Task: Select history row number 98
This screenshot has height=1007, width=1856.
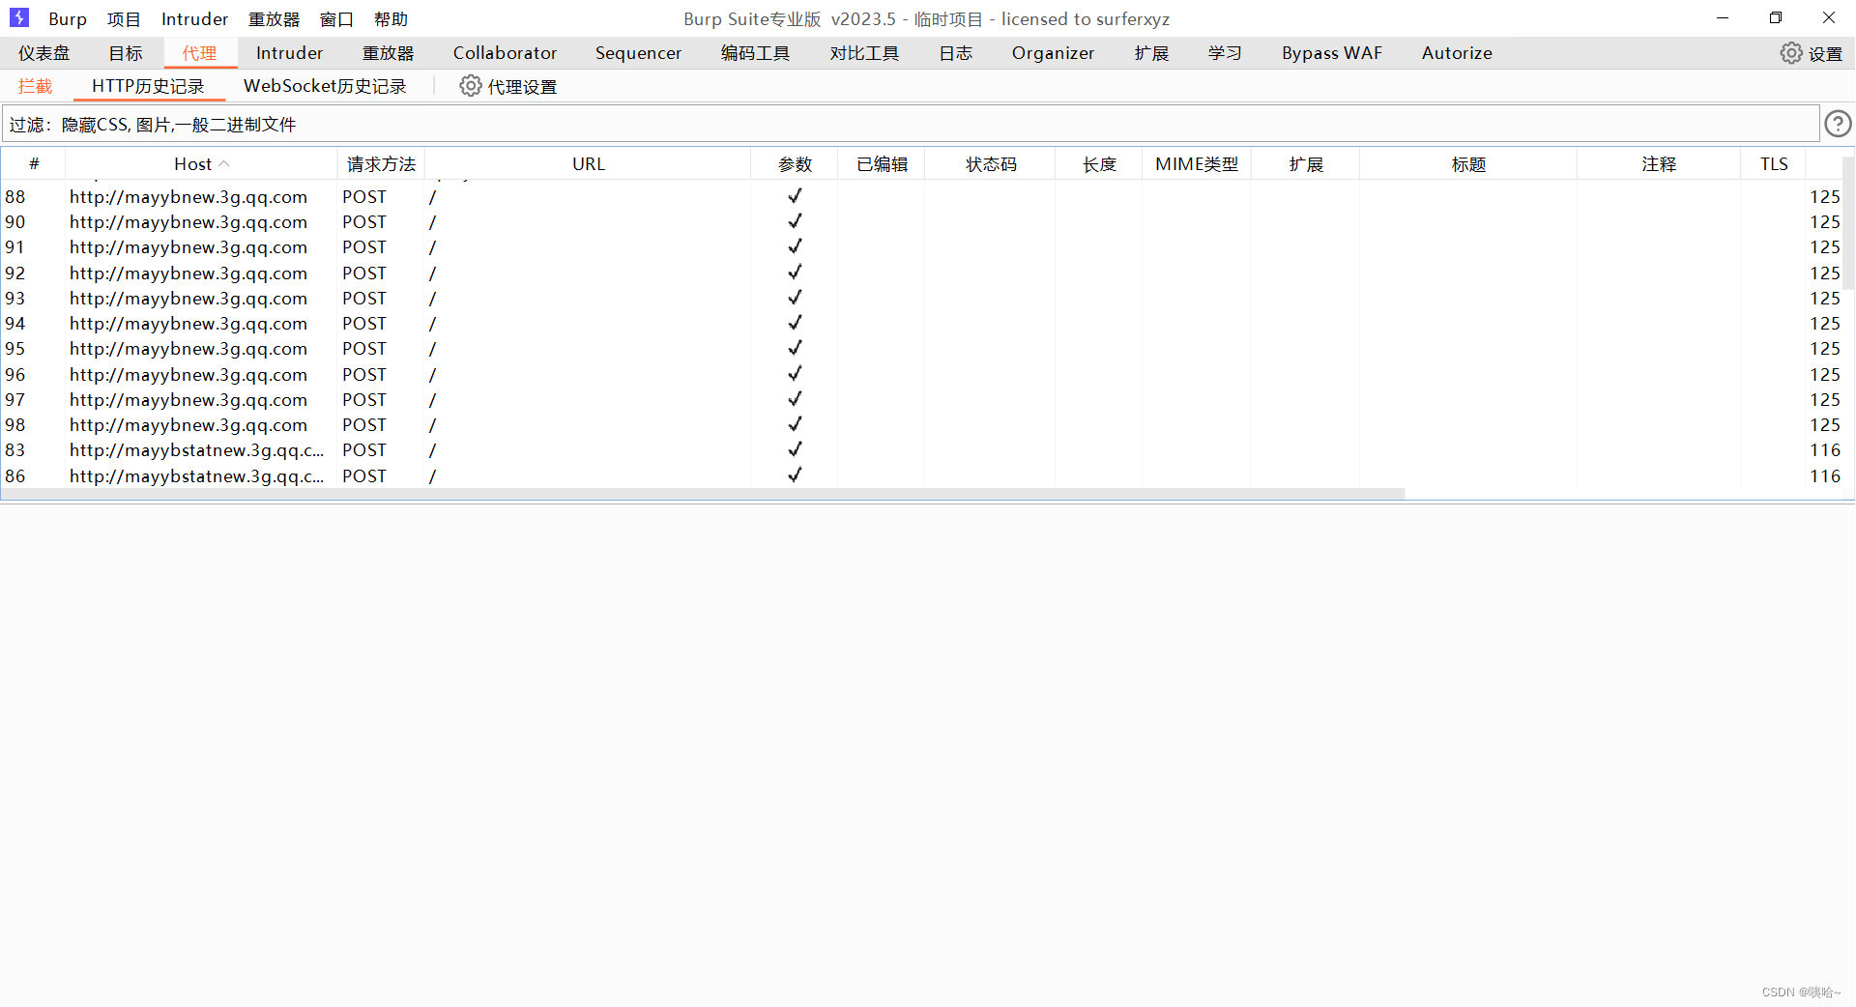Action: click(922, 425)
